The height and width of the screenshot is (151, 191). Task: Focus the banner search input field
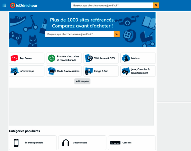click(79, 34)
